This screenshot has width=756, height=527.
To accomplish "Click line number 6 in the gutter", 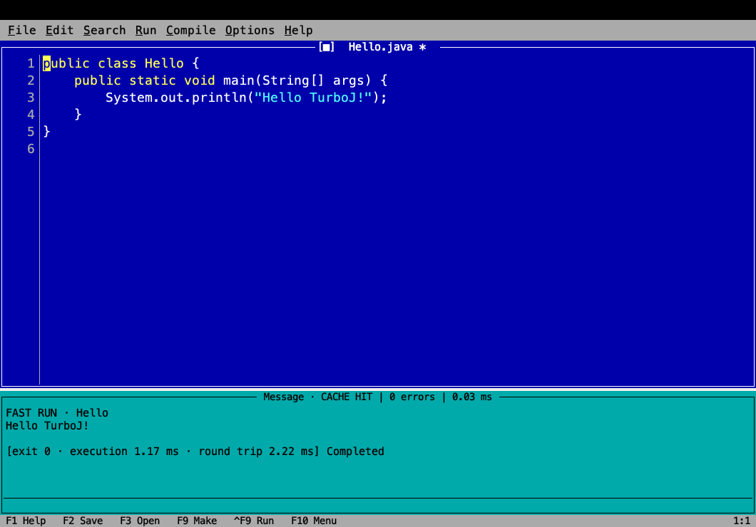I will point(31,149).
